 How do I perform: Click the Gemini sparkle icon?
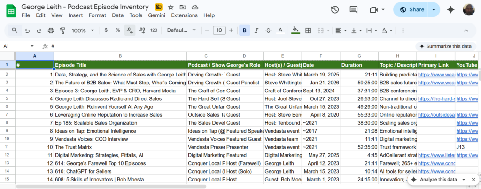[x=450, y=10]
